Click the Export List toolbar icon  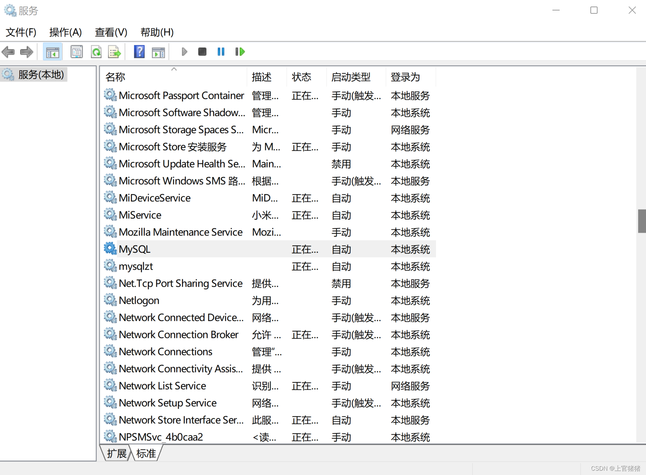click(115, 52)
